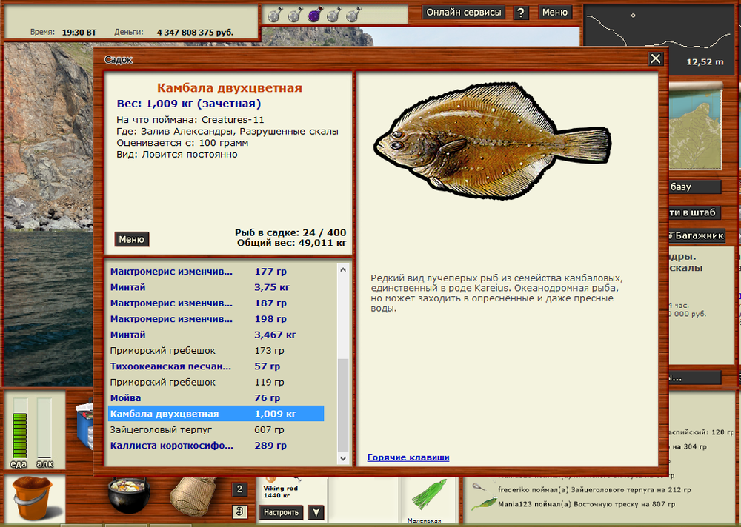741x527 pixels.
Task: Click the purple potion flask
Action: pyautogui.click(x=314, y=14)
